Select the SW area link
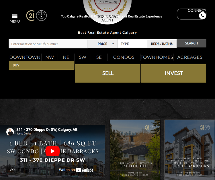 tap(83, 57)
